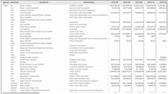Sort by the itemDescEng column header
Viewport: 168px width, 94px height.
coord(89,2)
